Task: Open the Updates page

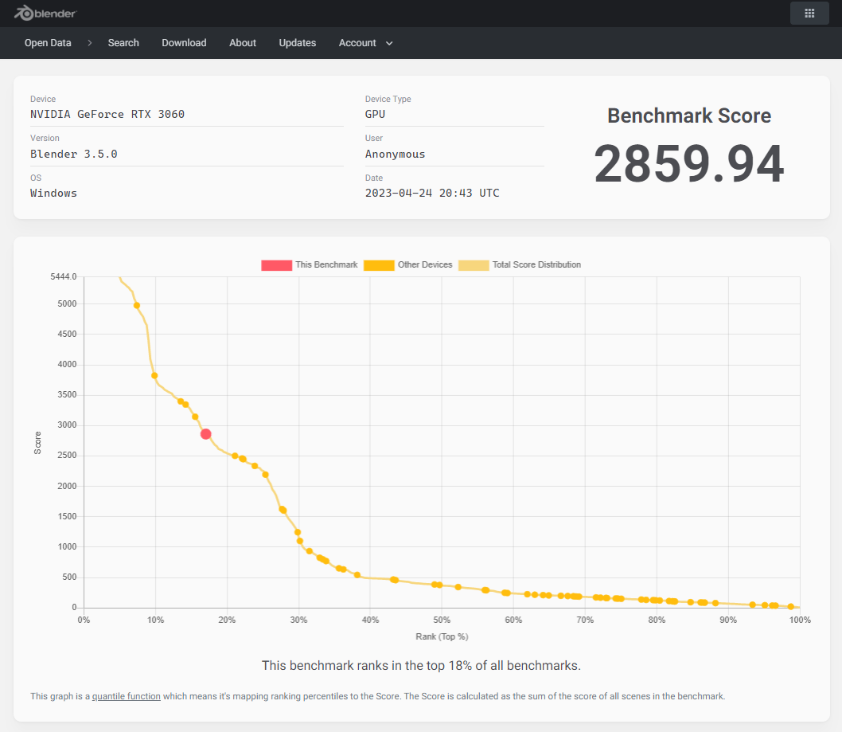Action: click(298, 43)
